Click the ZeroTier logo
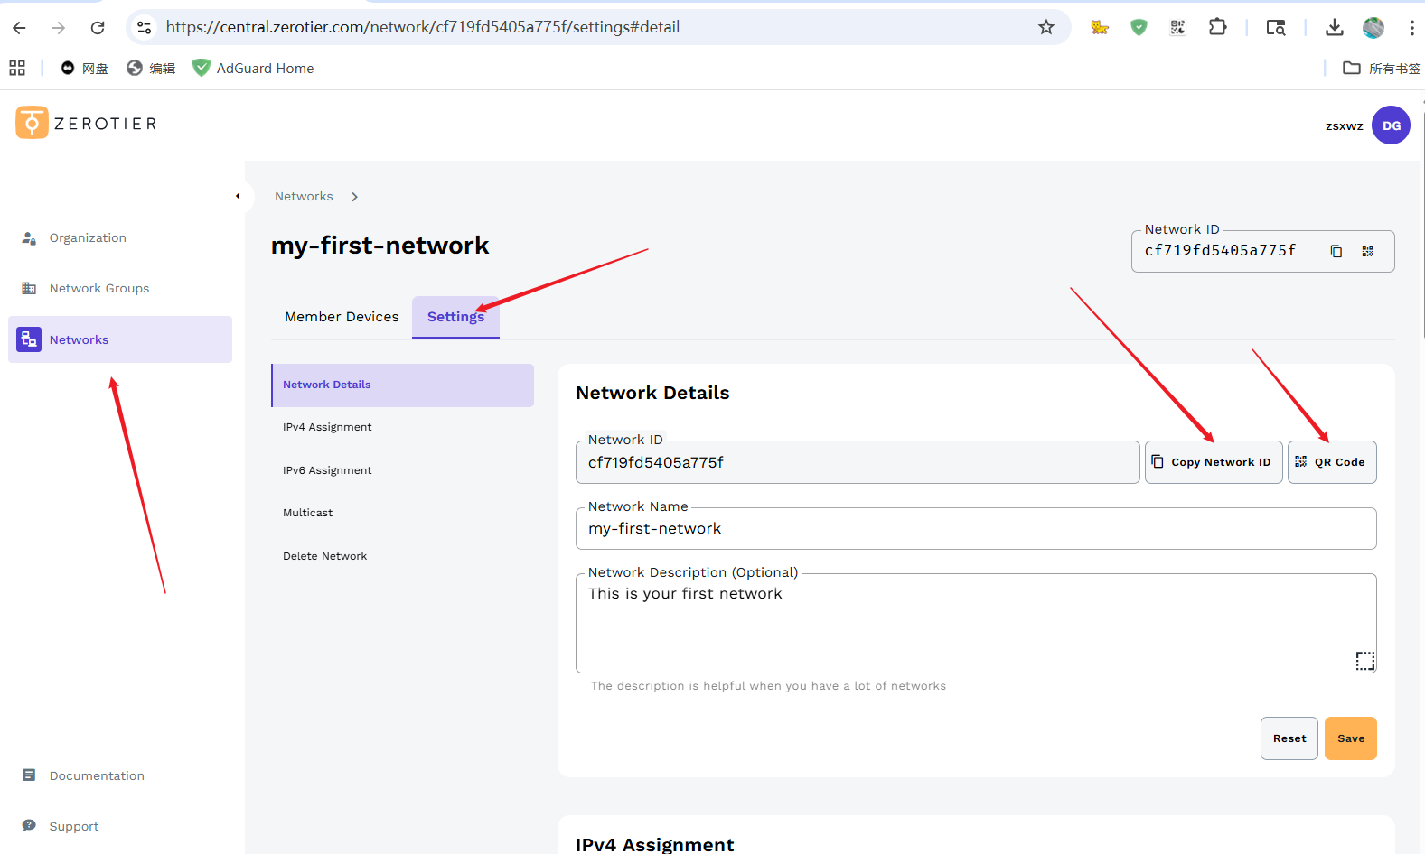The width and height of the screenshot is (1425, 854). coord(86,123)
